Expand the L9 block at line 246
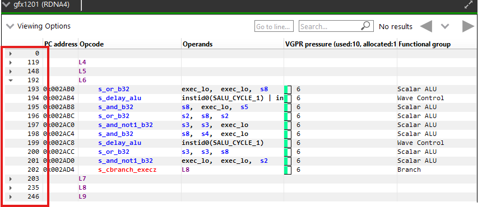This screenshot has width=482, height=207. click(x=11, y=196)
